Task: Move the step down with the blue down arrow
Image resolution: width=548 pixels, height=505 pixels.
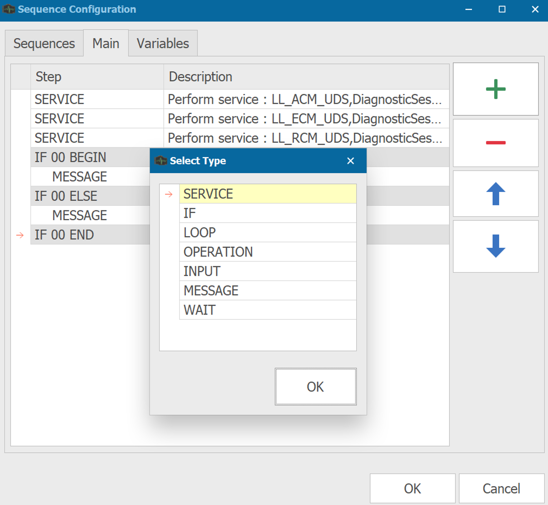Action: 496,246
